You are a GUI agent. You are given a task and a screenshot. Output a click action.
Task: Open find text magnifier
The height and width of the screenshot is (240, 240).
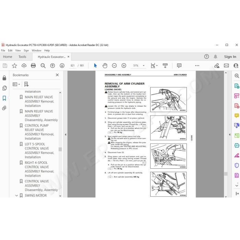(x=43, y=66)
